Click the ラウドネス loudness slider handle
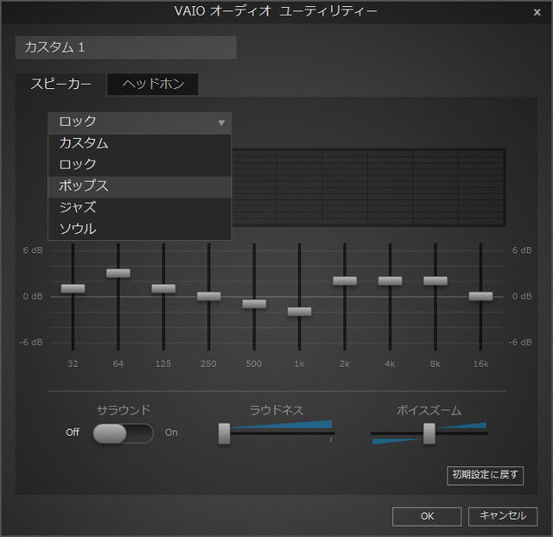Image resolution: width=553 pixels, height=537 pixels. [x=224, y=433]
